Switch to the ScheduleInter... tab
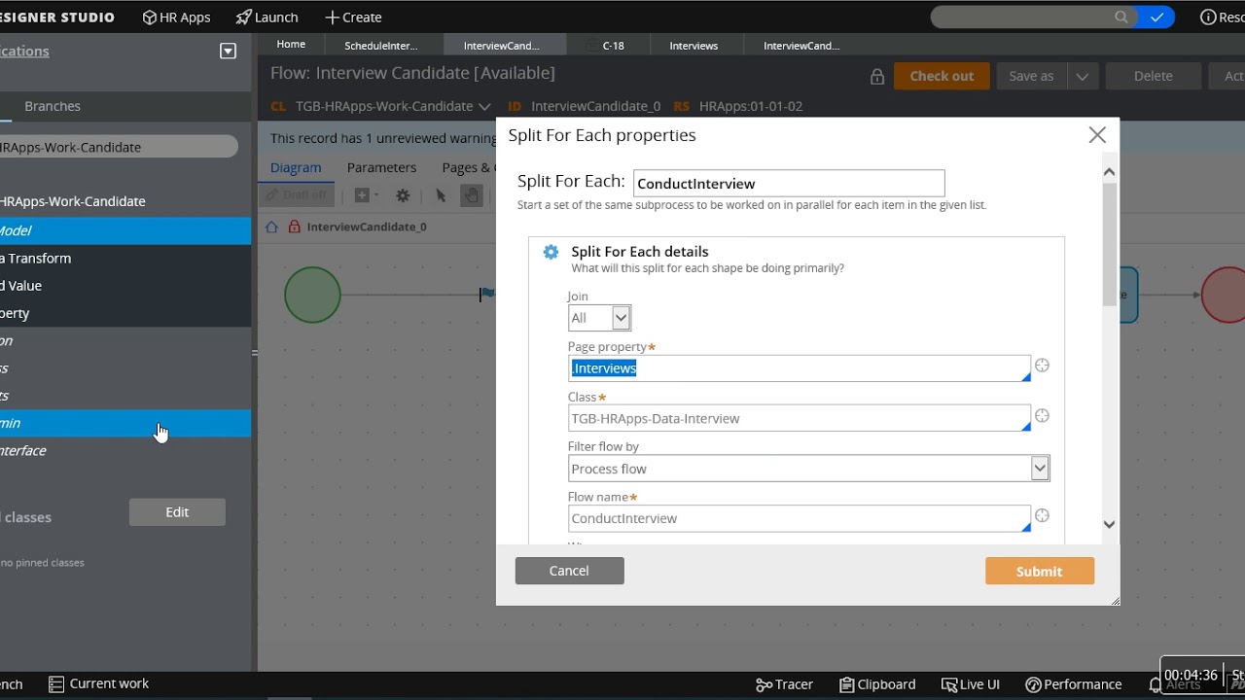The height and width of the screenshot is (700, 1245). click(380, 46)
